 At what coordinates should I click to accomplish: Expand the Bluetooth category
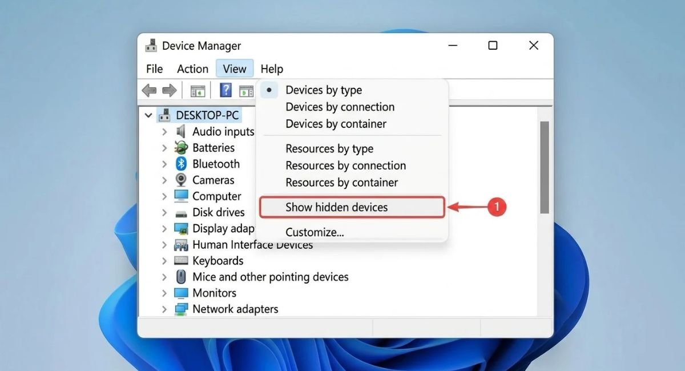coord(164,164)
